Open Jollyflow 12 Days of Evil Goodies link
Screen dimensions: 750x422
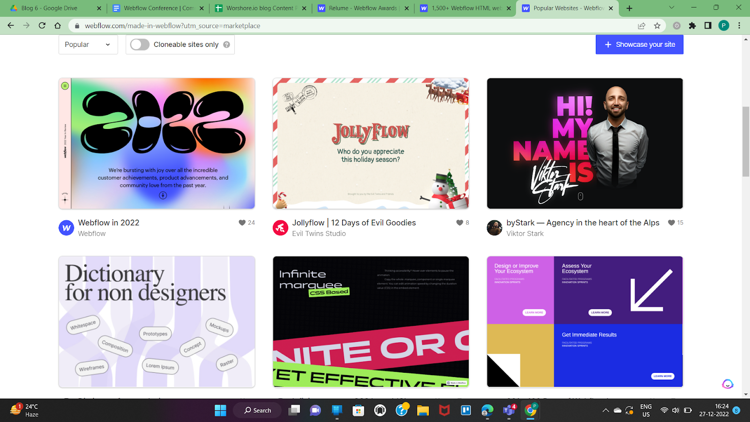coord(354,223)
